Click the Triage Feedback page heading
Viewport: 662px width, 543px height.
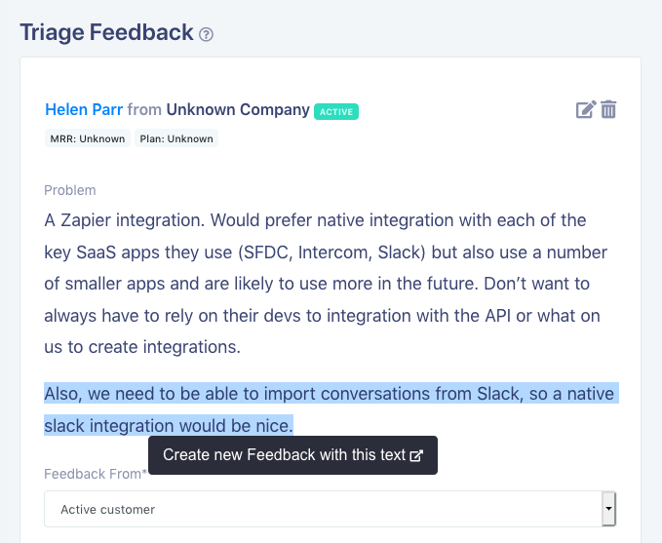click(107, 32)
